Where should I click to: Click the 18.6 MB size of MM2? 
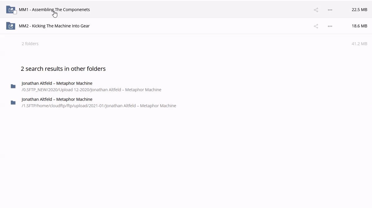pyautogui.click(x=359, y=26)
